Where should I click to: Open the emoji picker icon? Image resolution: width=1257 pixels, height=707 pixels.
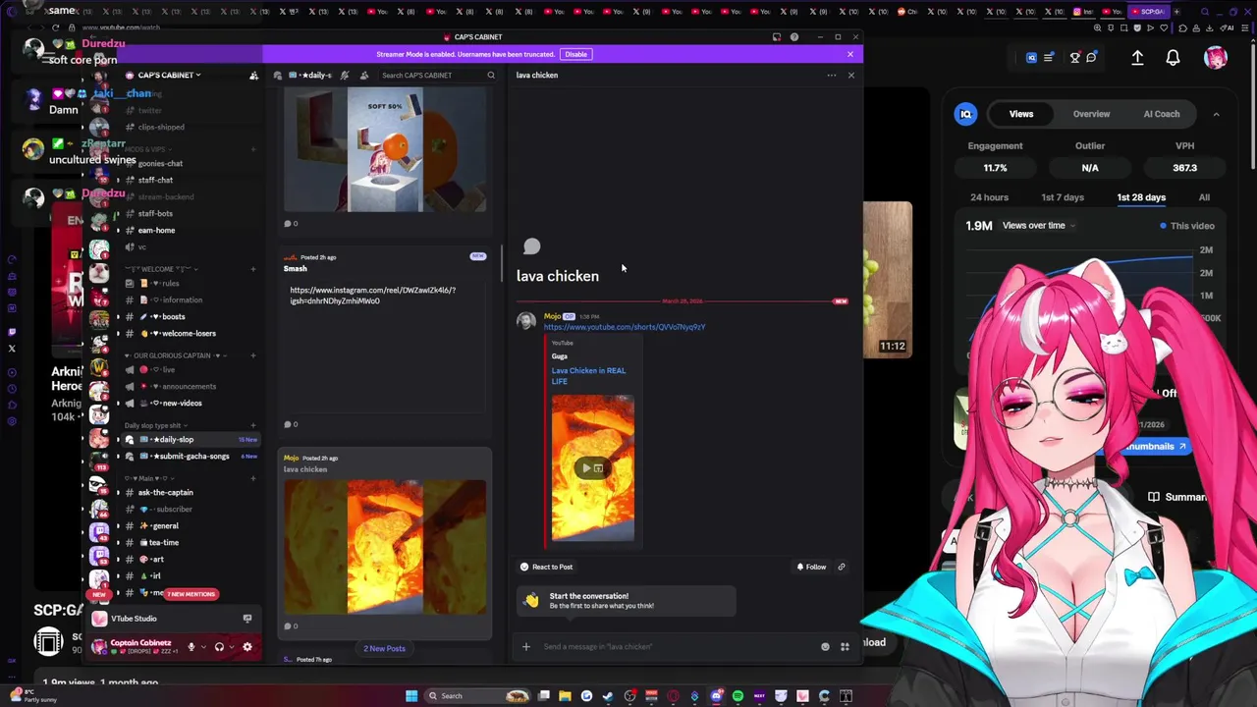coord(825,646)
